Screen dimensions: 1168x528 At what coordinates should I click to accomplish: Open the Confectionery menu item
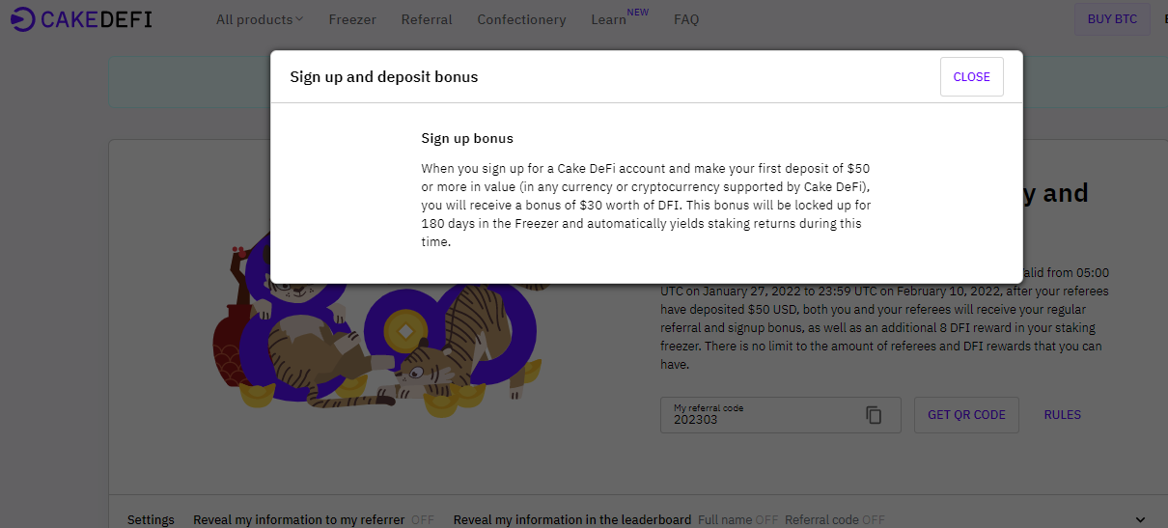(521, 19)
